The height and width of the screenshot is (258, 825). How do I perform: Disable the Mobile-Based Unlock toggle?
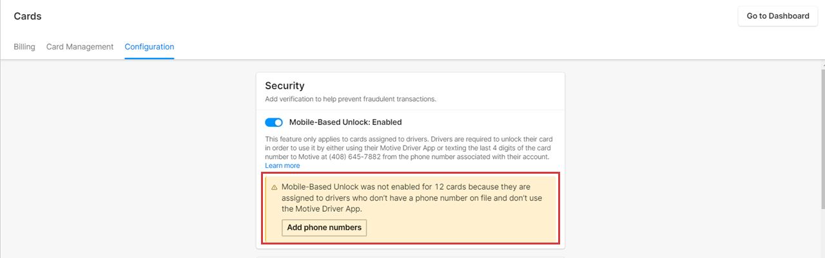[x=274, y=122]
